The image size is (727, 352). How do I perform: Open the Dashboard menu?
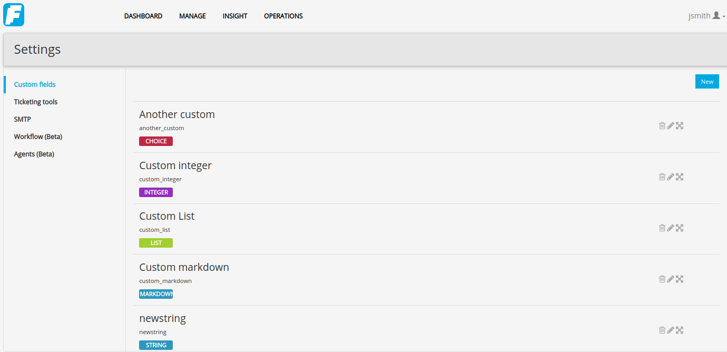(x=143, y=16)
